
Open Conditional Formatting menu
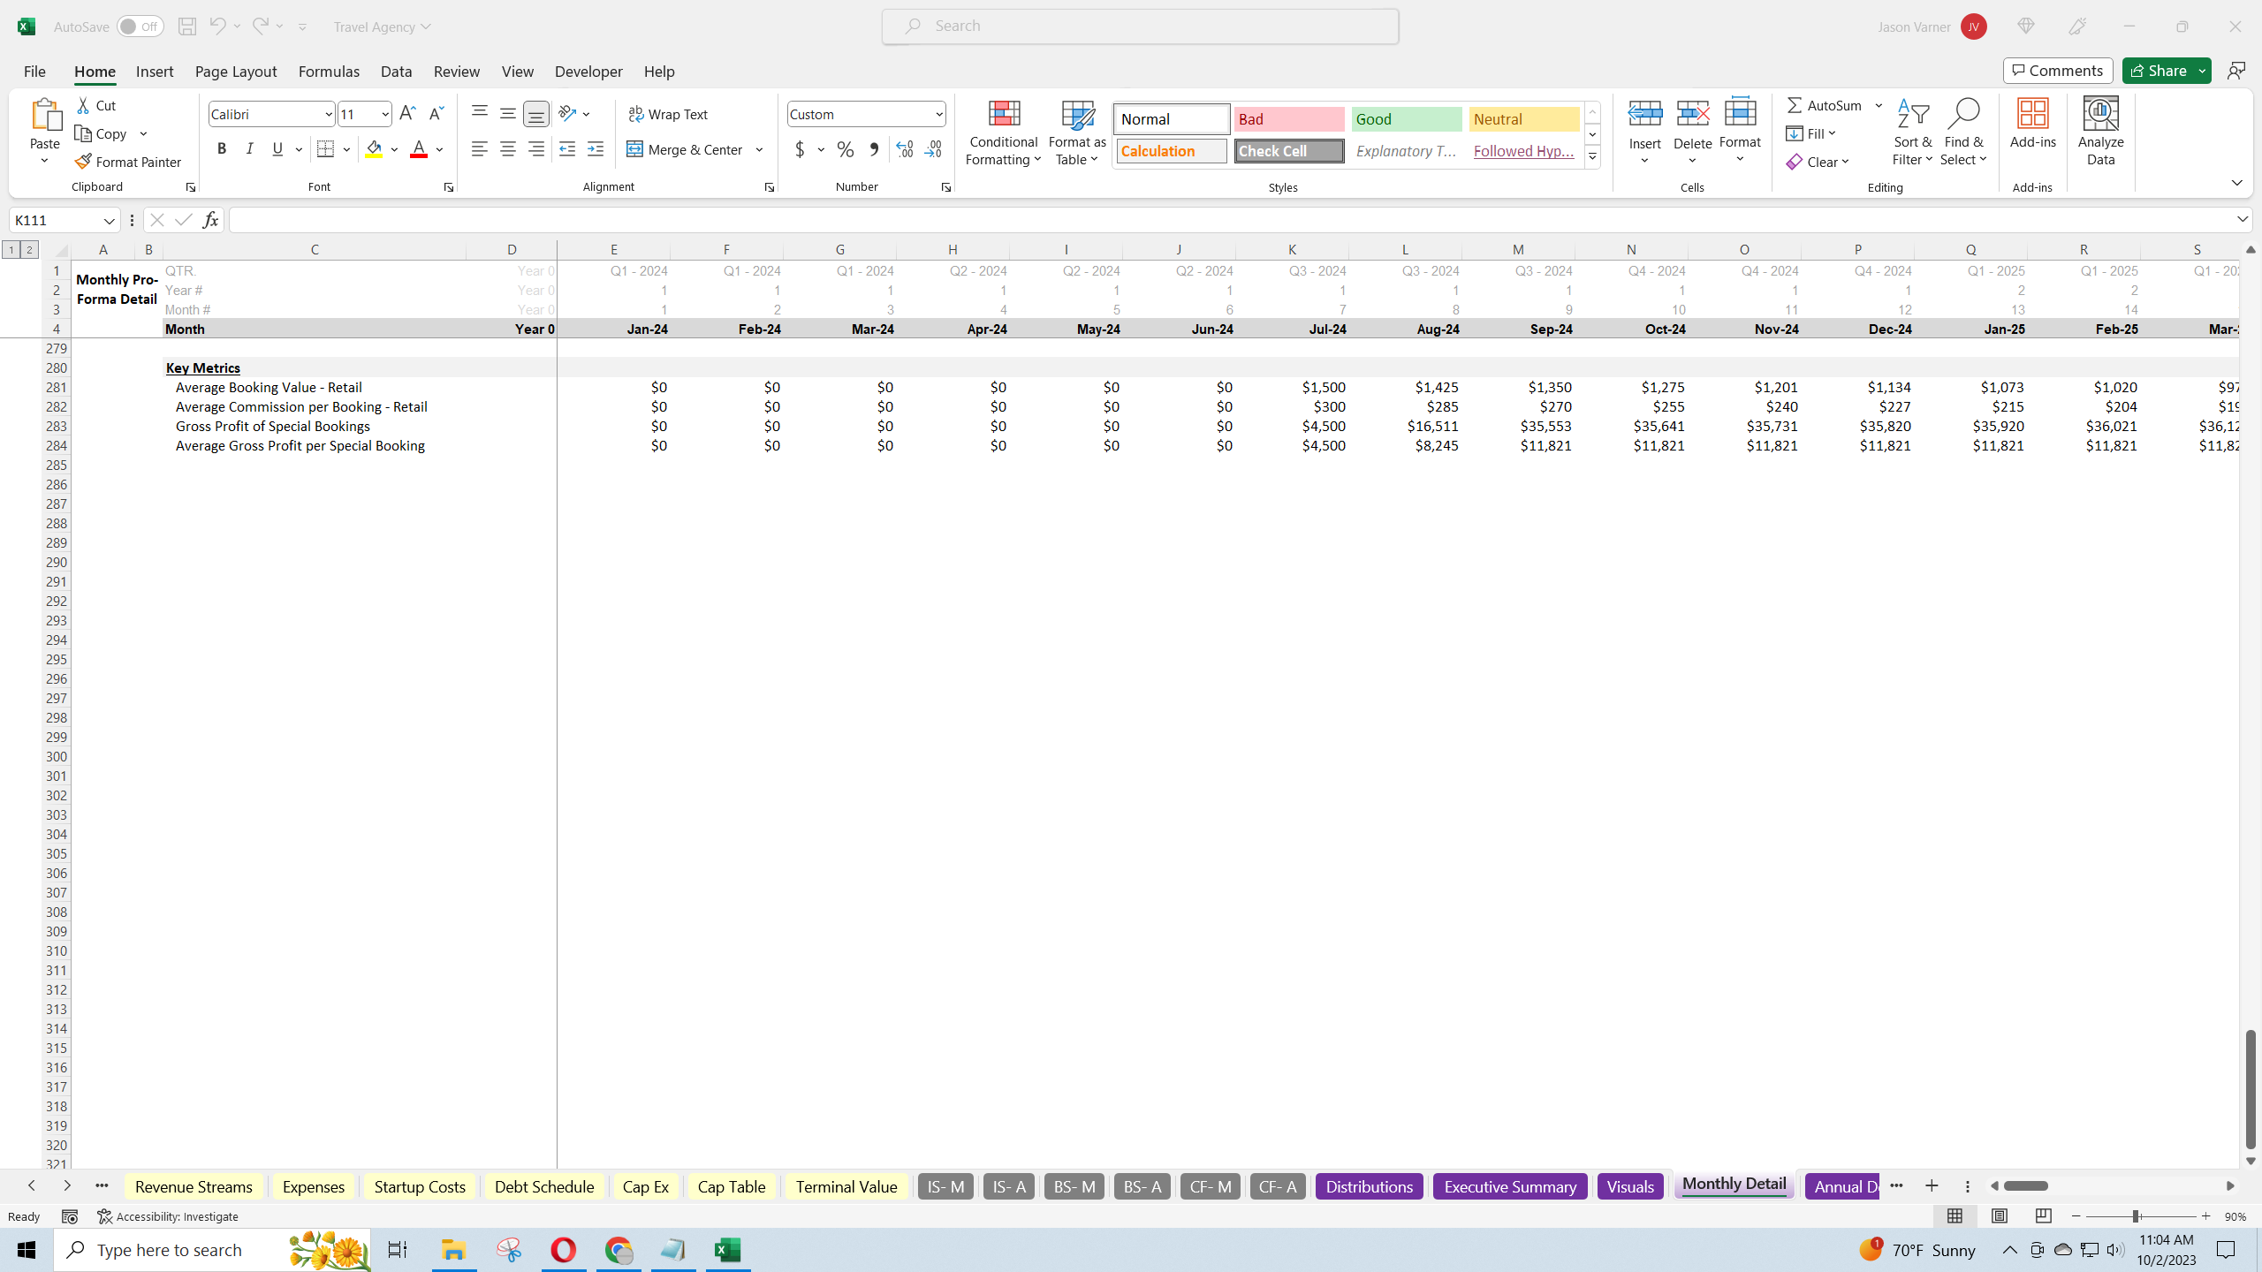[x=1004, y=132]
